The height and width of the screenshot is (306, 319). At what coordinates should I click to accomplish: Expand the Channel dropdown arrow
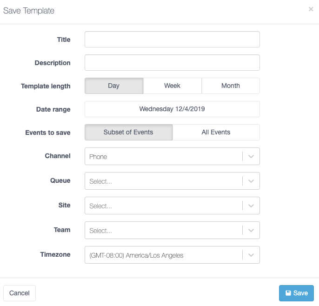click(251, 157)
